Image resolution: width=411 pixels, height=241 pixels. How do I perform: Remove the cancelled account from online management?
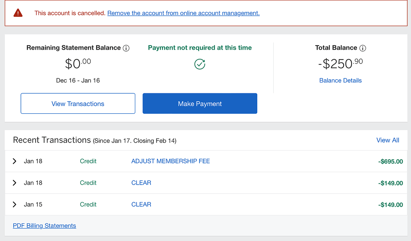point(183,13)
